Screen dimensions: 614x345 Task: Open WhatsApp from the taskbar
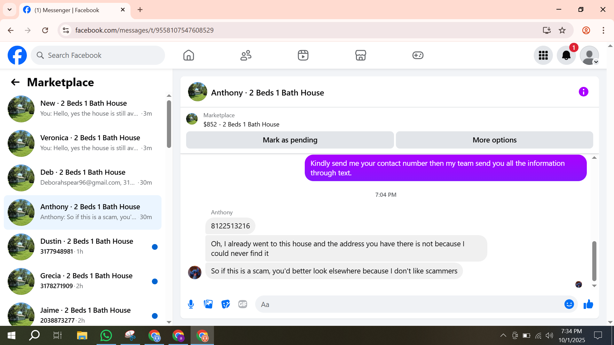[106, 335]
